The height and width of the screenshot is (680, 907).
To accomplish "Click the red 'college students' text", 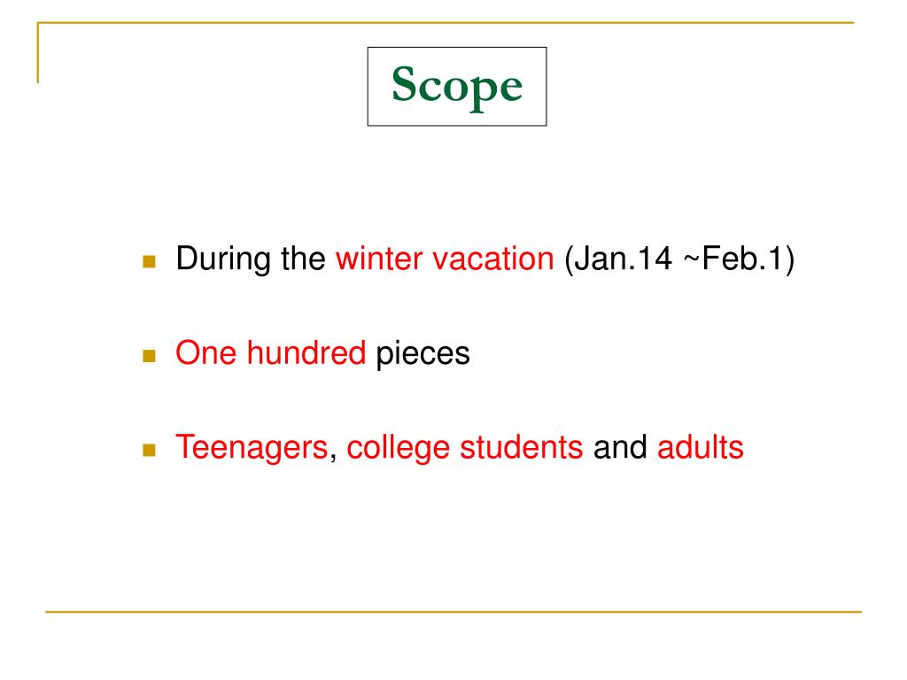I will (x=464, y=449).
